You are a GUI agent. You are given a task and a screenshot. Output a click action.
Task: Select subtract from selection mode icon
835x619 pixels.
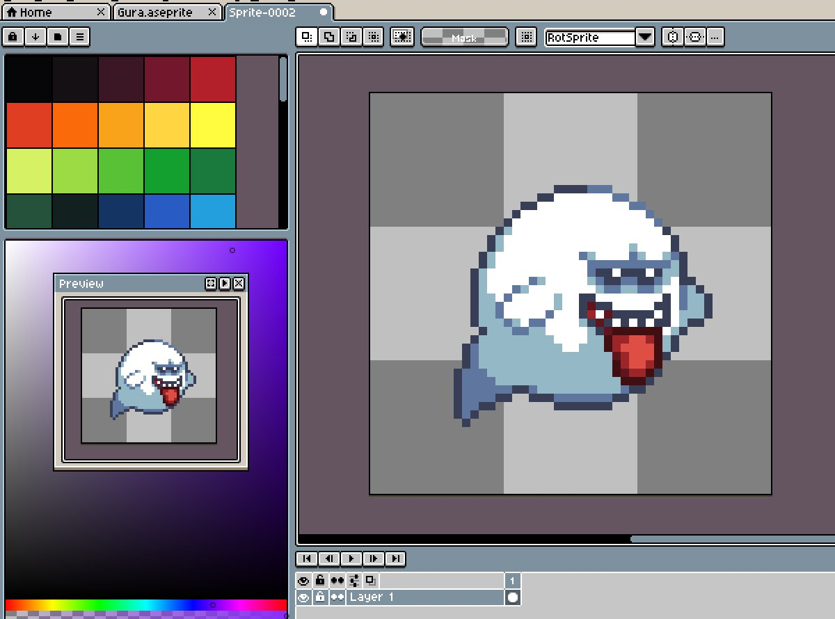(351, 37)
